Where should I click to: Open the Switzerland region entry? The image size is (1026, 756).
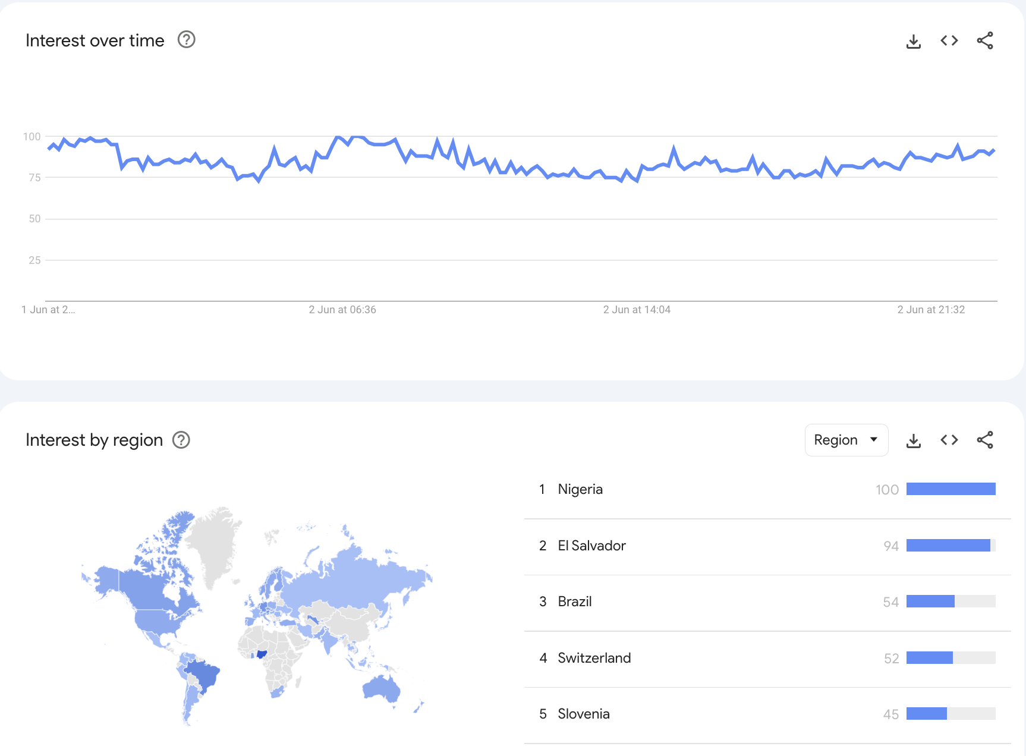pos(594,658)
